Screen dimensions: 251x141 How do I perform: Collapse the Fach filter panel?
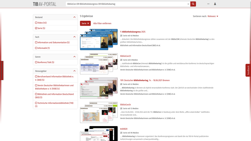[x=75, y=37]
